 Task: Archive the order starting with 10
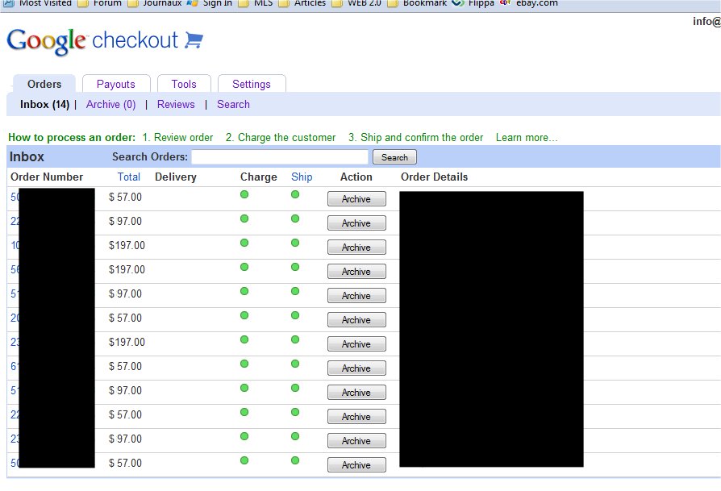(356, 248)
